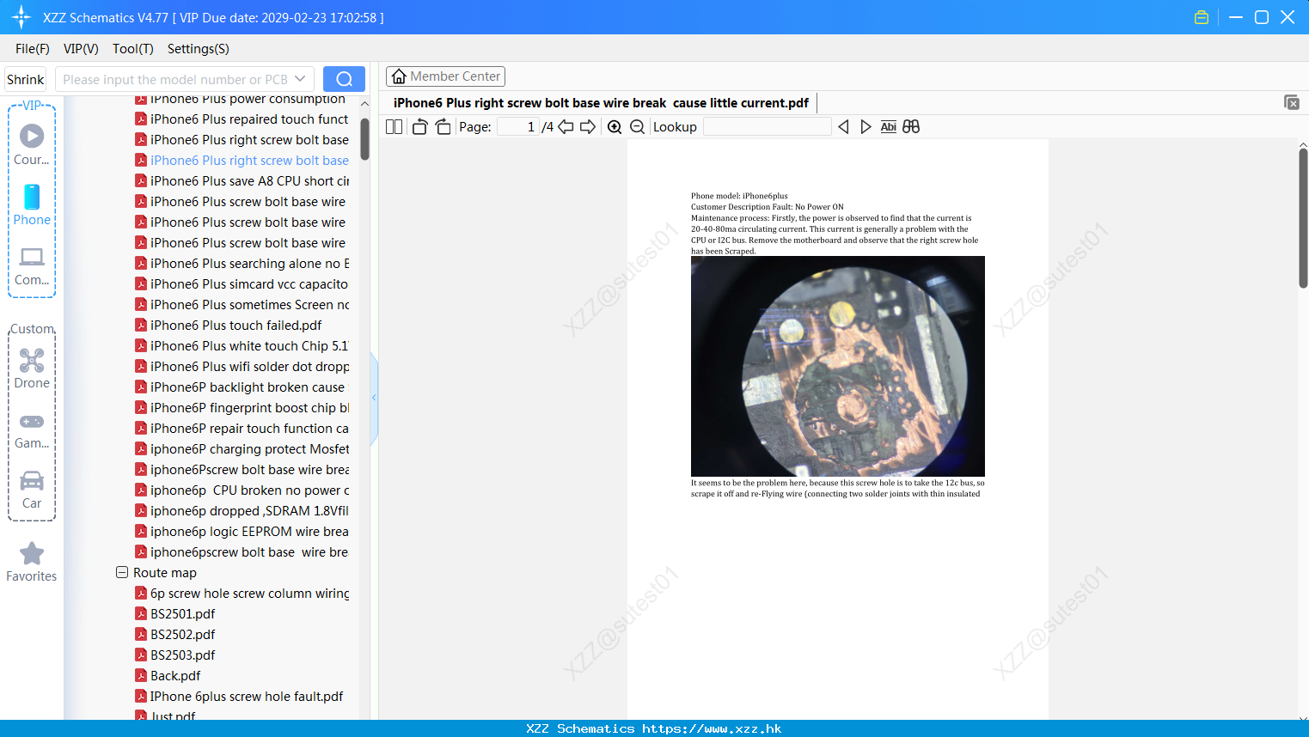1309x737 pixels.
Task: Open the Drone category
Action: click(32, 368)
